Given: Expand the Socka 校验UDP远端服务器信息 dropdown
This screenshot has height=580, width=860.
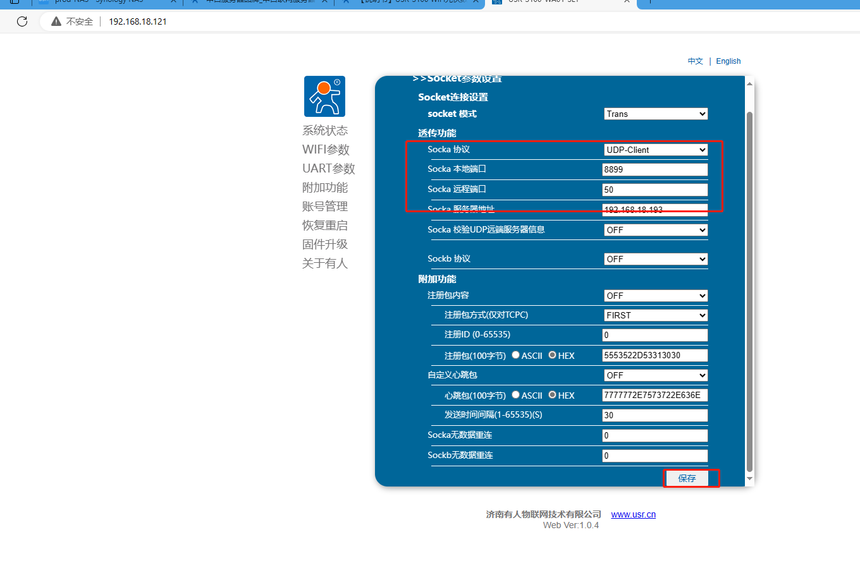Looking at the screenshot, I should 656,230.
